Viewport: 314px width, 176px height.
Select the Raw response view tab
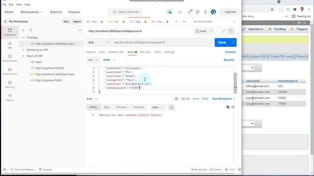(x=107, y=108)
